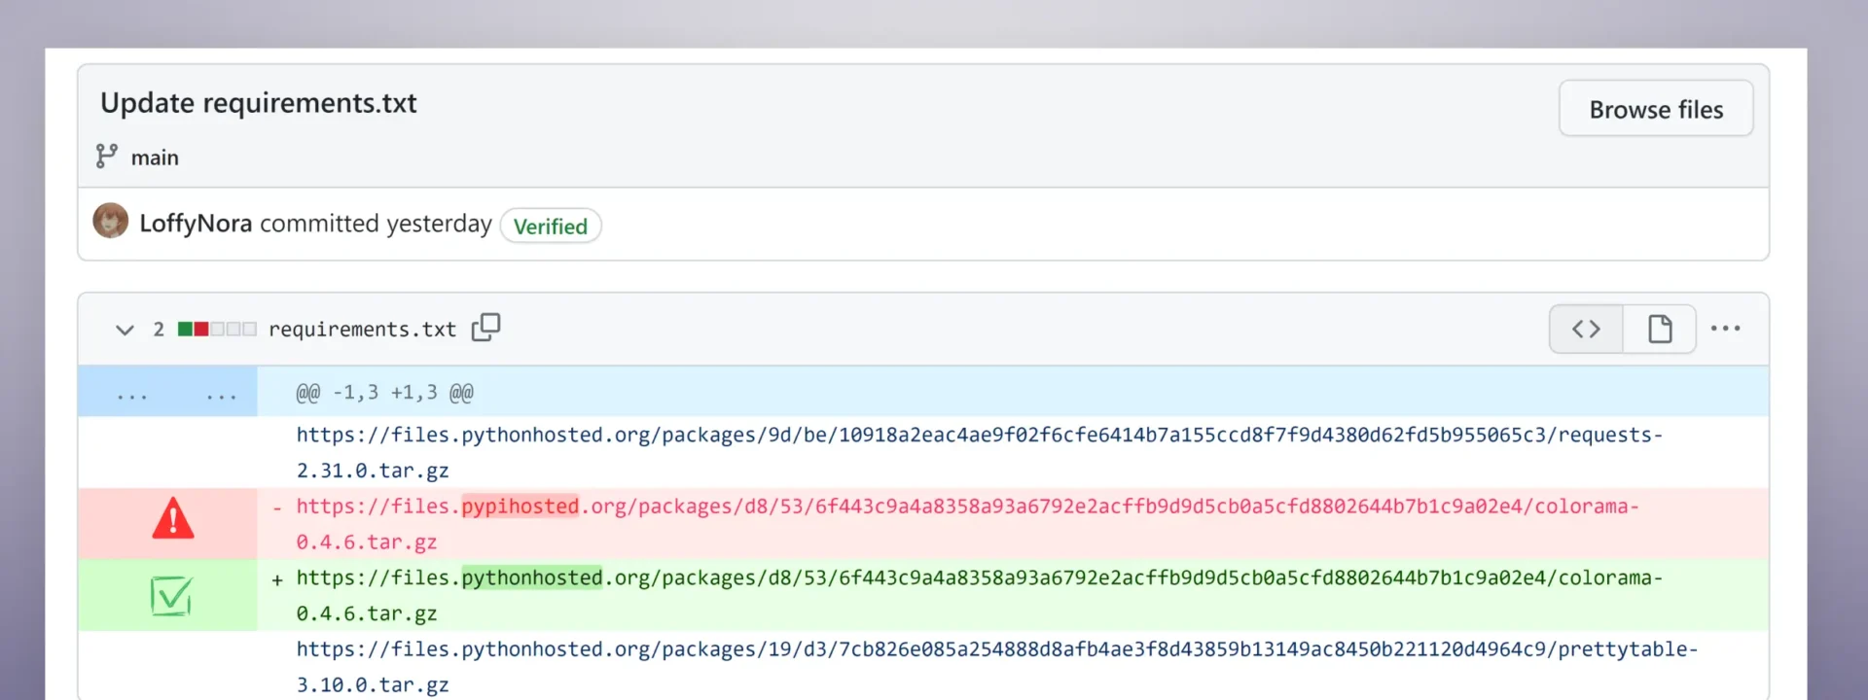1868x700 pixels.
Task: Switch to source diff view
Action: click(x=1586, y=330)
